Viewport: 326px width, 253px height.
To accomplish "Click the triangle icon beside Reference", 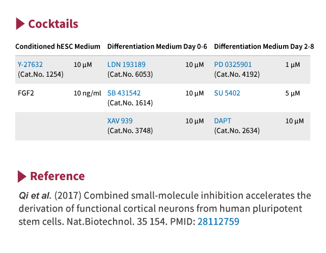I will 22,176.
